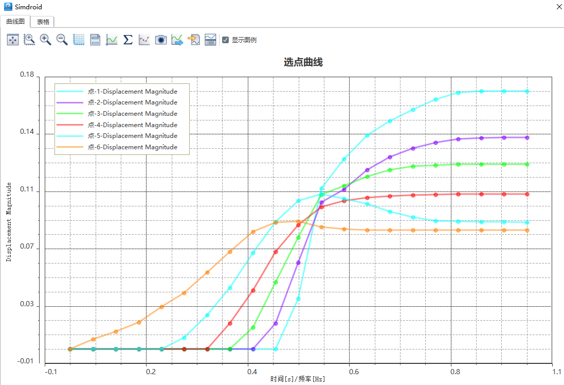Select the 曲线图 tab
The width and height of the screenshot is (564, 385).
click(15, 22)
